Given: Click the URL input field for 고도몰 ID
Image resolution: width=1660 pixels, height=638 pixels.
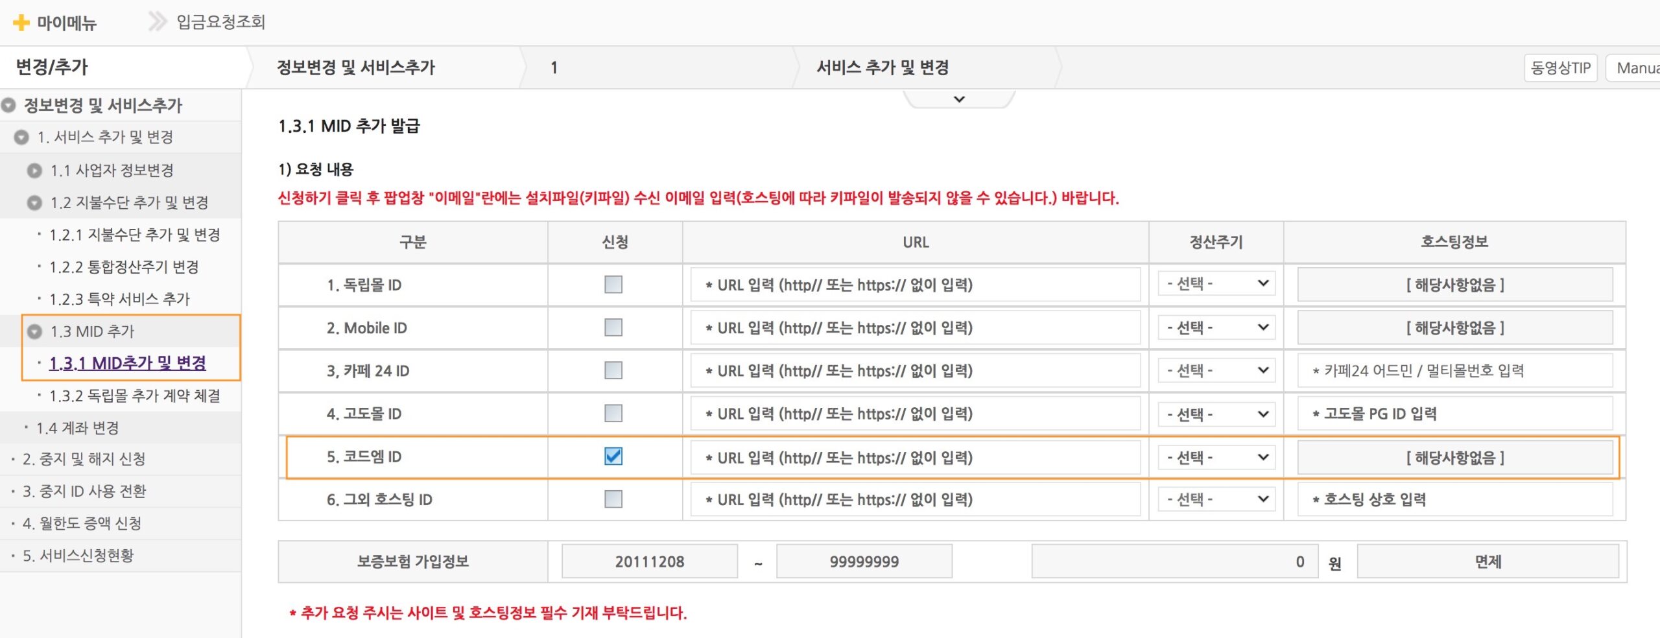Looking at the screenshot, I should [915, 414].
